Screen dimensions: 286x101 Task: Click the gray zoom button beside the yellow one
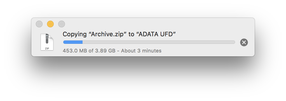pos(62,24)
